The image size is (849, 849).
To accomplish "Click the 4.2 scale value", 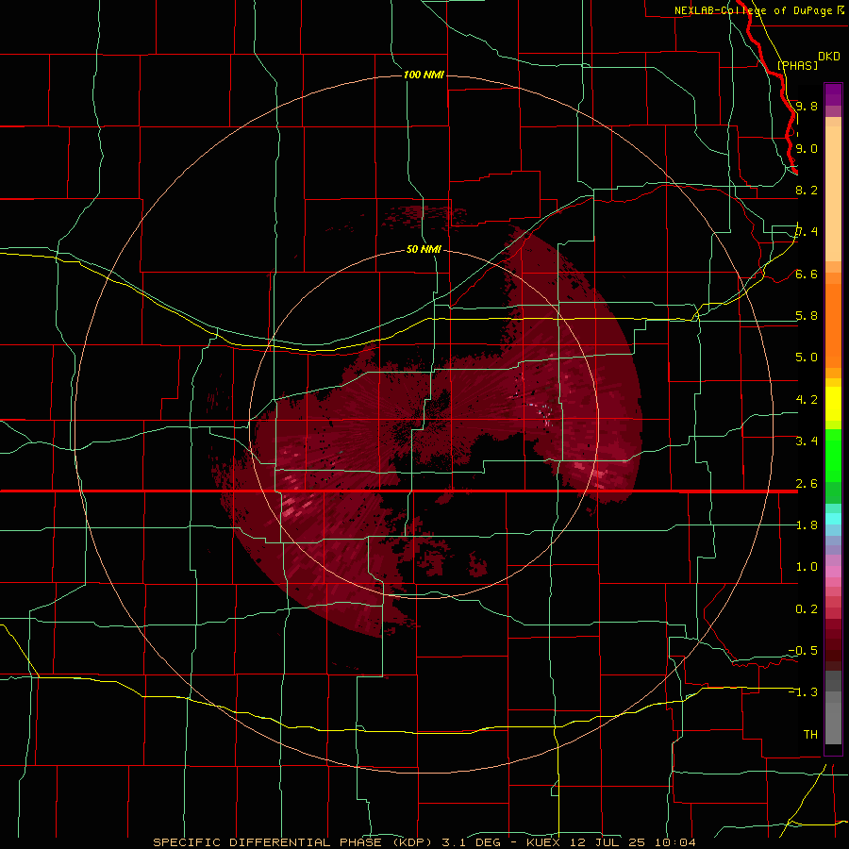I will coord(807,400).
